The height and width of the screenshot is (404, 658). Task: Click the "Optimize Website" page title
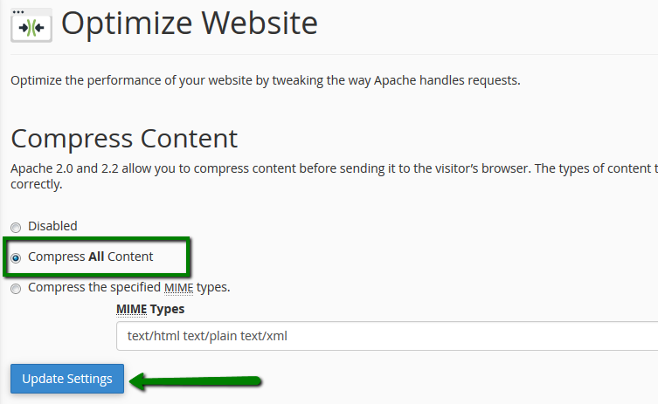pos(189,24)
